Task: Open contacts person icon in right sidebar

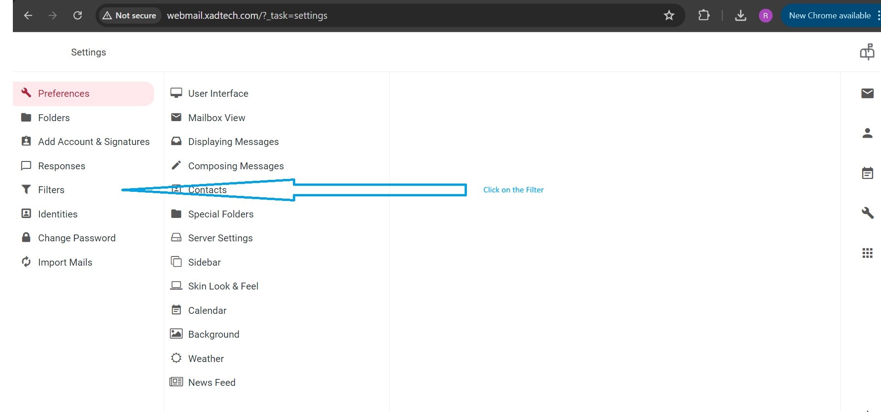Action: (x=867, y=133)
